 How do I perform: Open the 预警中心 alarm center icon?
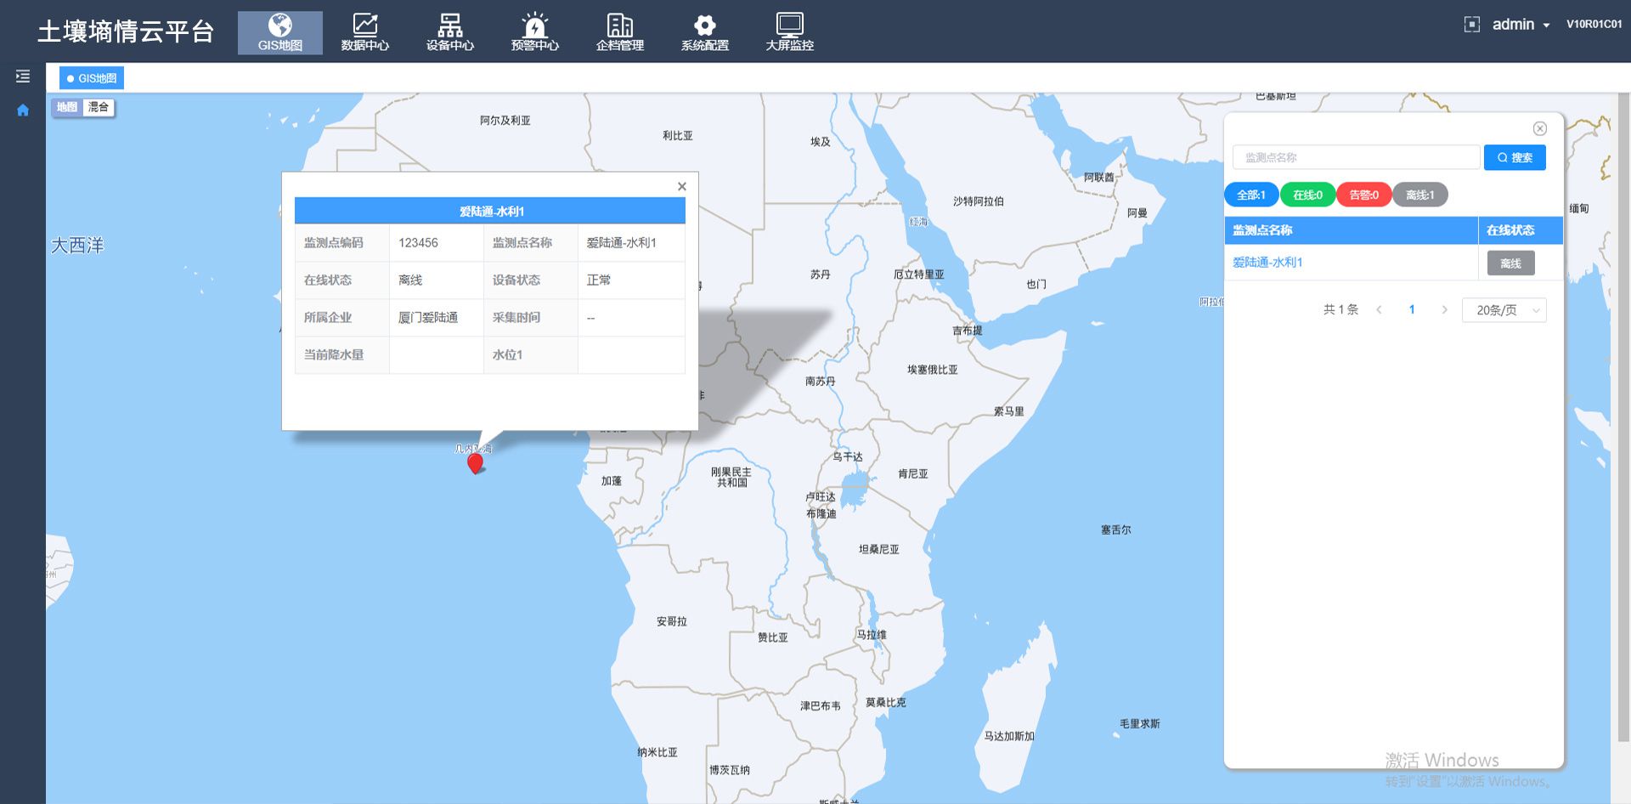coord(534,25)
